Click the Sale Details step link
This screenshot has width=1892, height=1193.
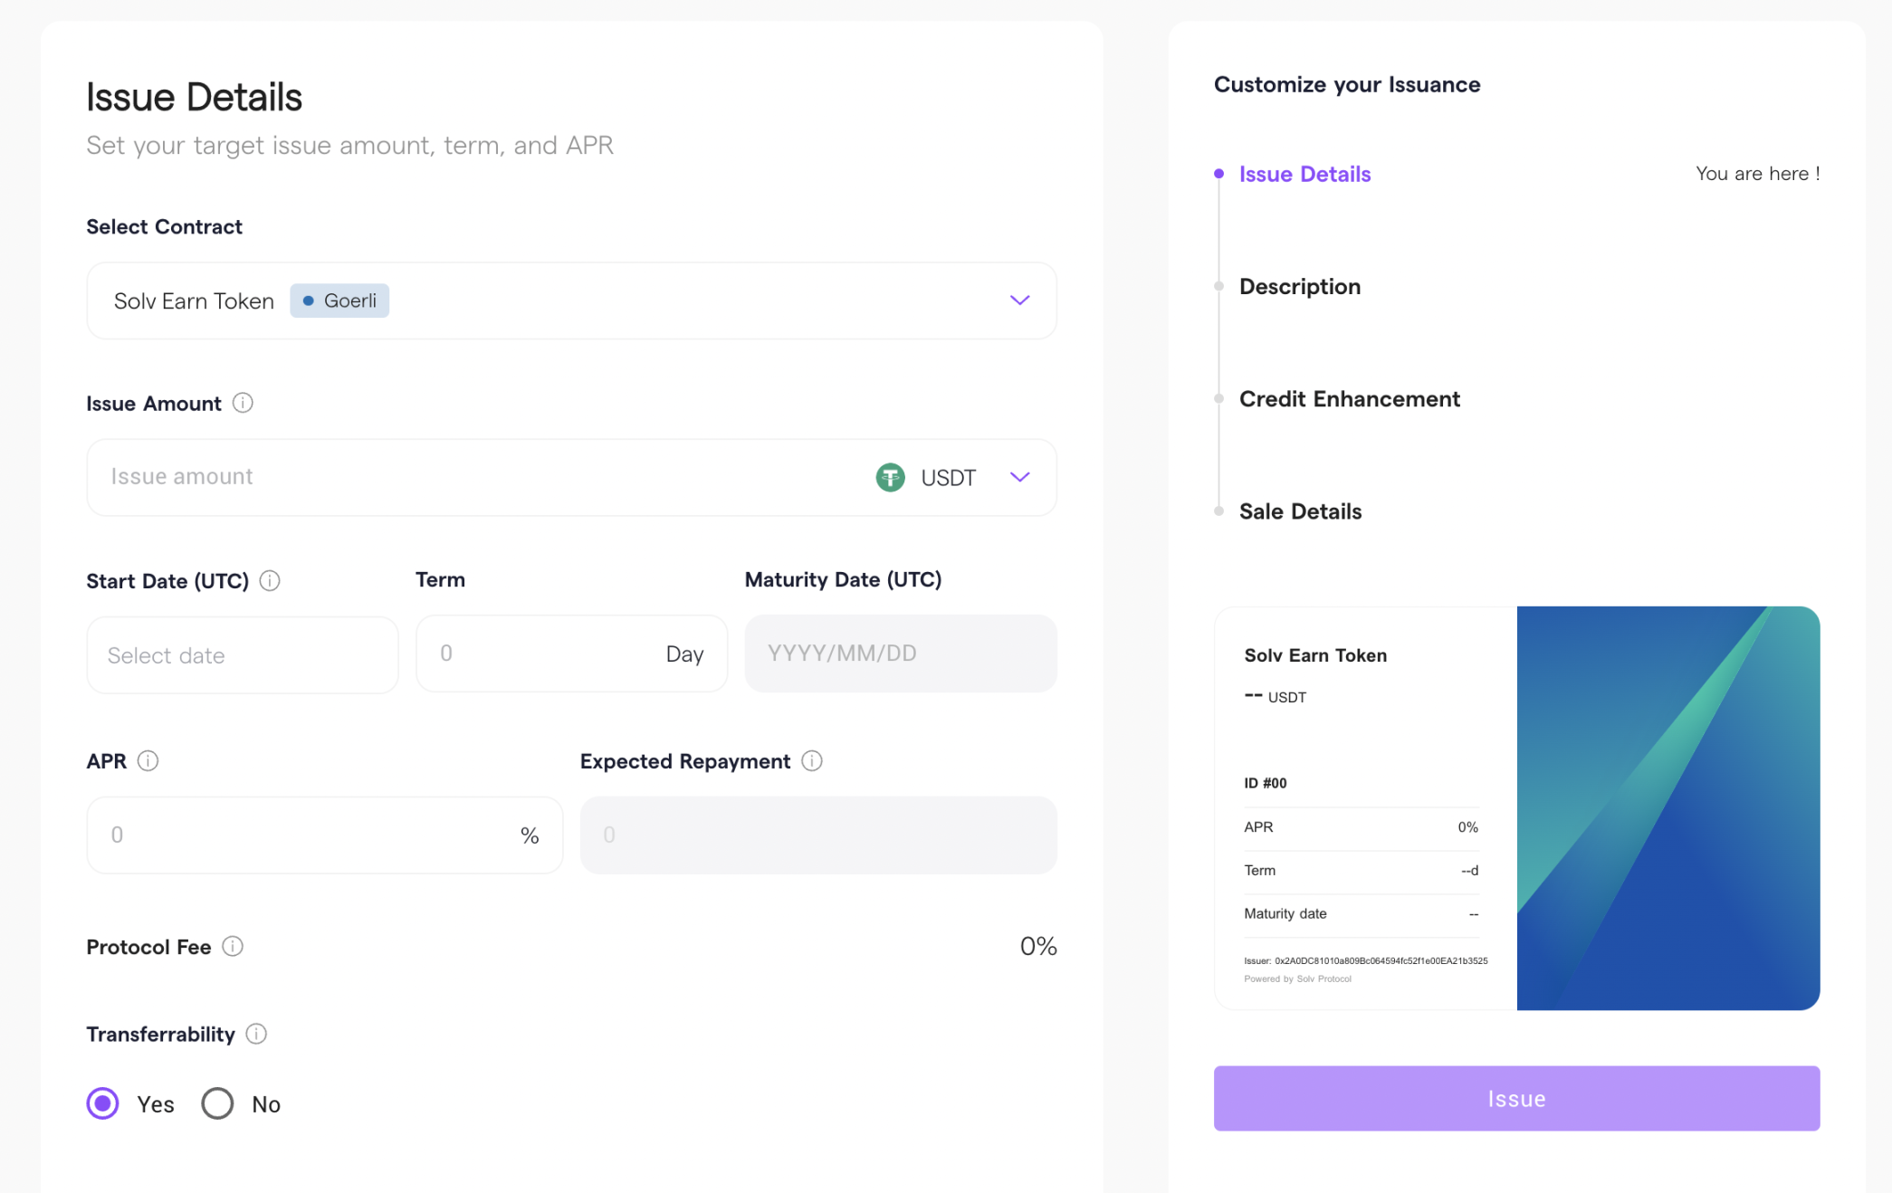[x=1301, y=510]
